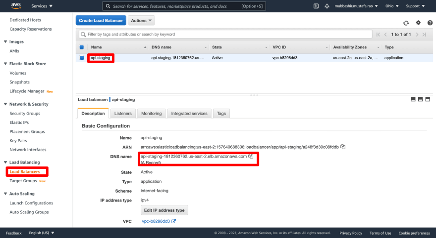Screen dimensions: 436x238
Task: Go to first page of results
Action: 378,35
